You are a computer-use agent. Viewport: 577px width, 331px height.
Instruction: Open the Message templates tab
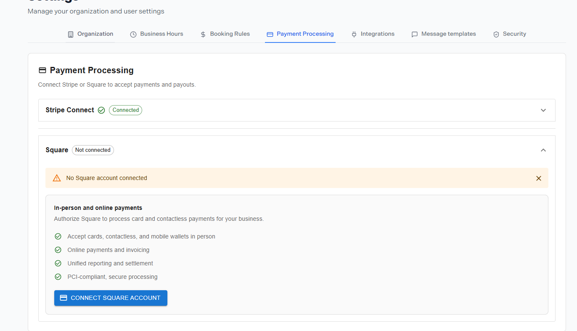click(443, 34)
